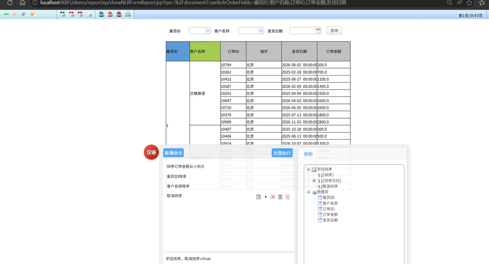This screenshot has width=489, height=264.
Task: Select 客户名称 under 数据项 in the tree
Action: tap(330, 203)
